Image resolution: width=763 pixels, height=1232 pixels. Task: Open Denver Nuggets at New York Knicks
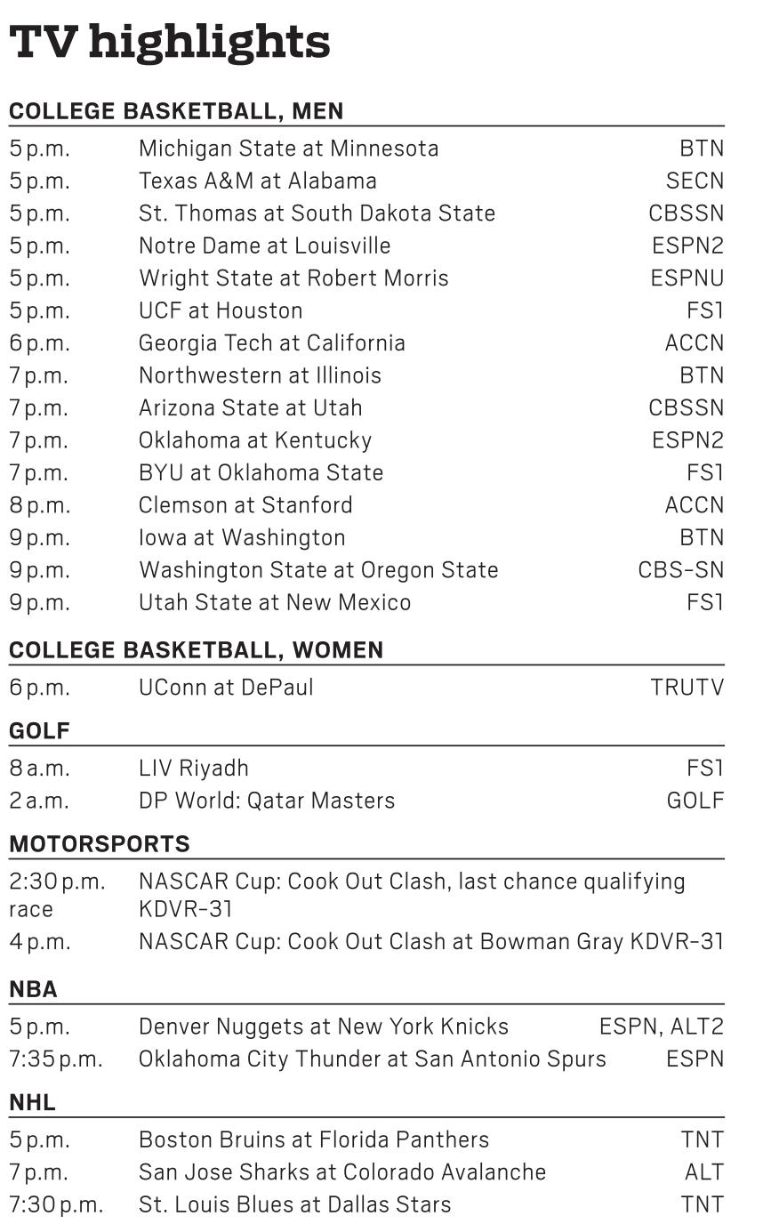323,1027
